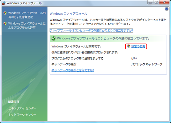171x123 pixels.
Task: Open Windows ファイアウォールによるプログラムの許可 link
Action: click(x=27, y=26)
